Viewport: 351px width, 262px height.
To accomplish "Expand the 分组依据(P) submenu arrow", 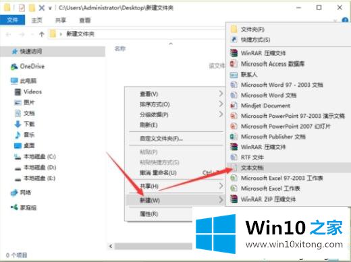I will pyautogui.click(x=221, y=114).
